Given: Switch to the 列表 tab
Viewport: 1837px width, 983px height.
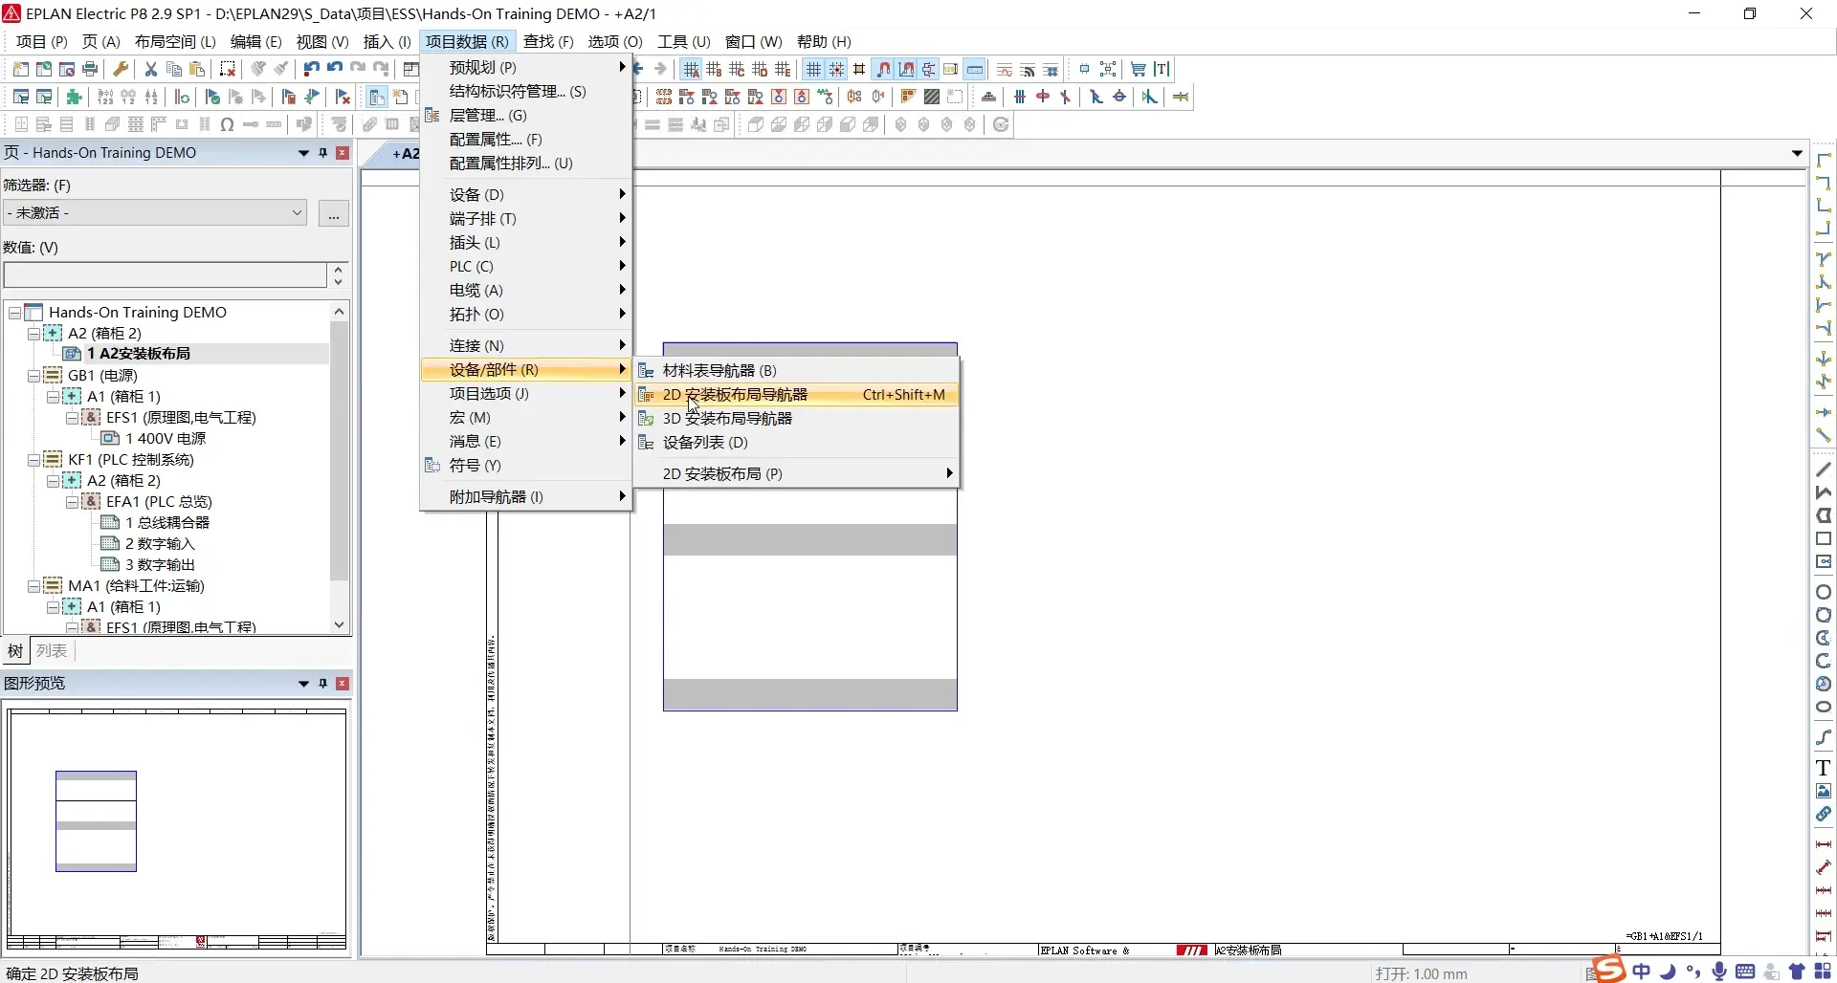Looking at the screenshot, I should click(x=52, y=651).
